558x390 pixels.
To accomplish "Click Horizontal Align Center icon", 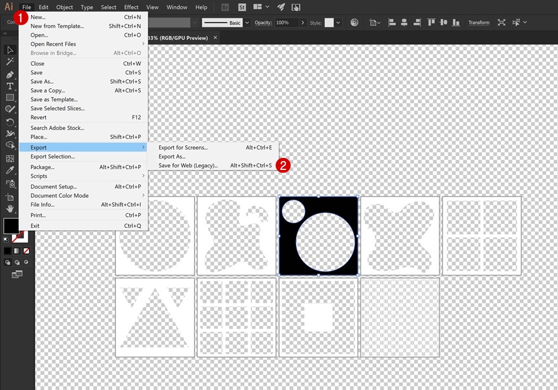I will (405, 22).
